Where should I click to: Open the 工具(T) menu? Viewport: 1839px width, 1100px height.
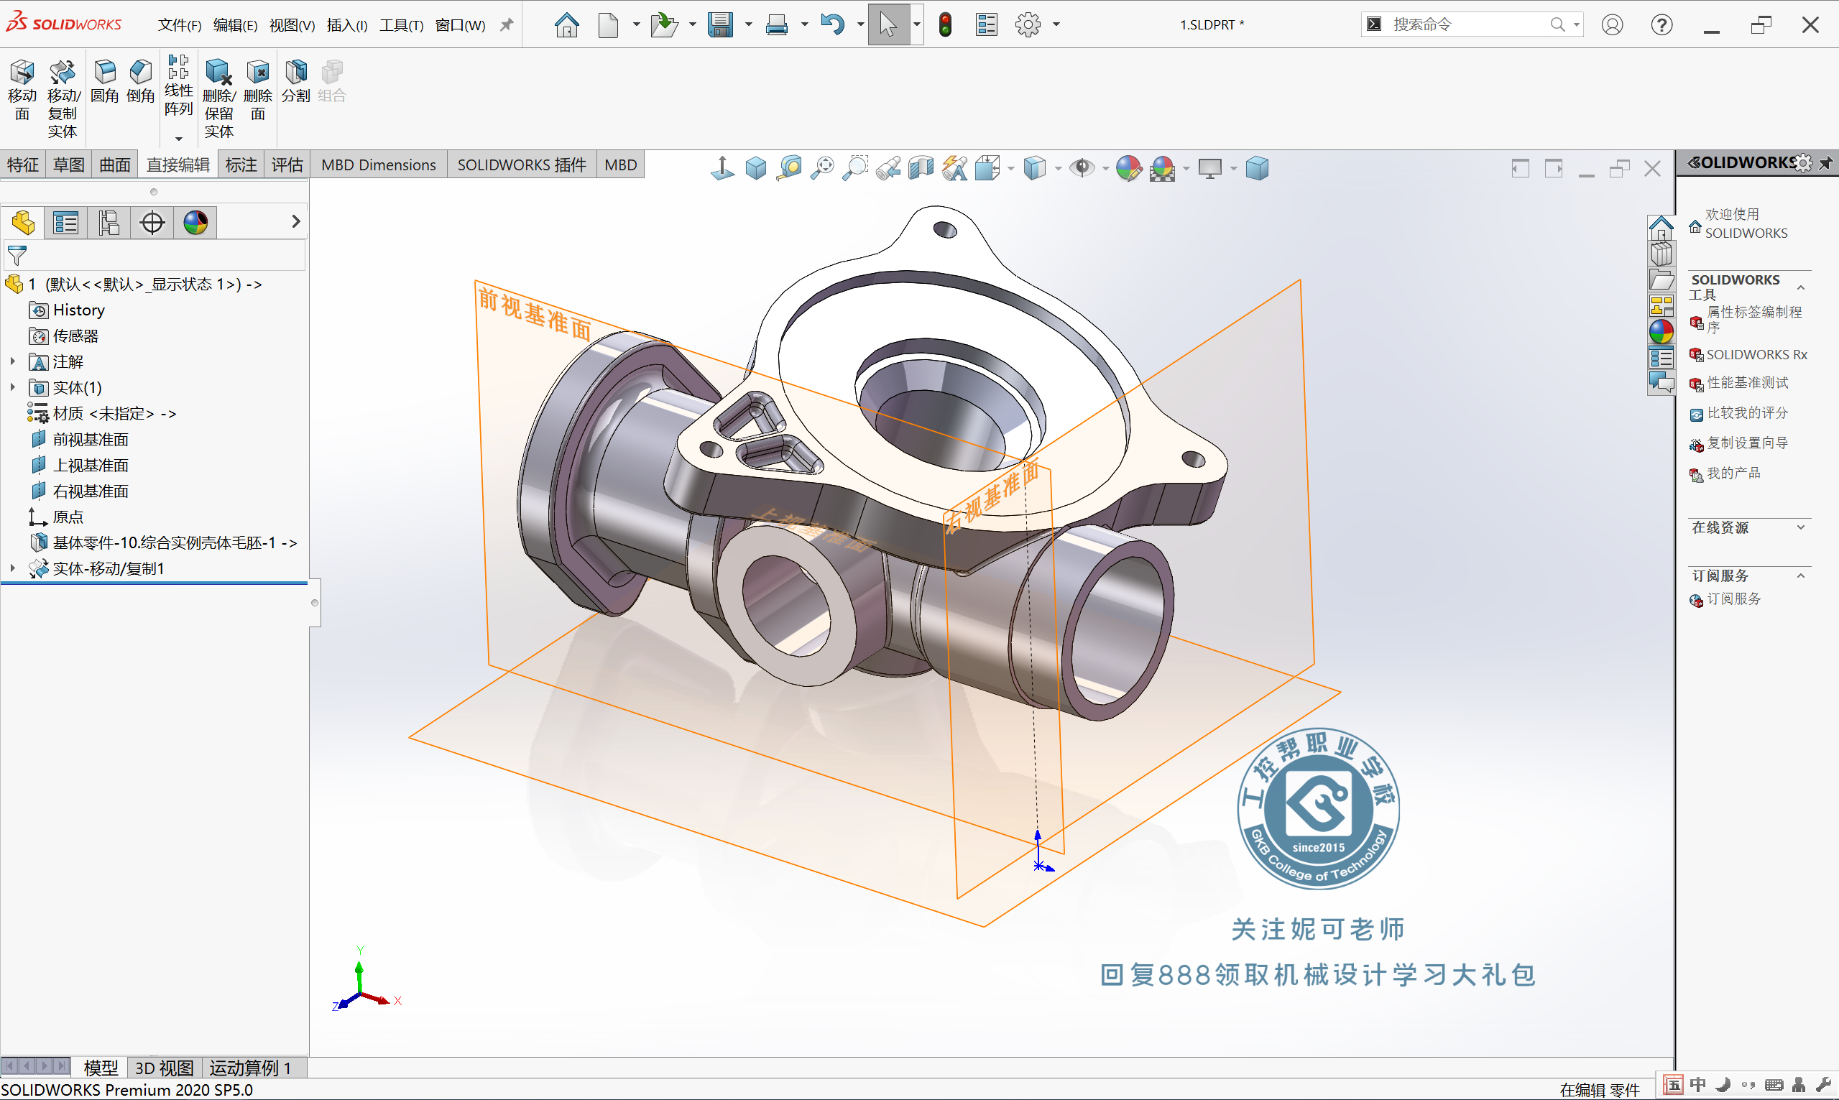click(401, 25)
